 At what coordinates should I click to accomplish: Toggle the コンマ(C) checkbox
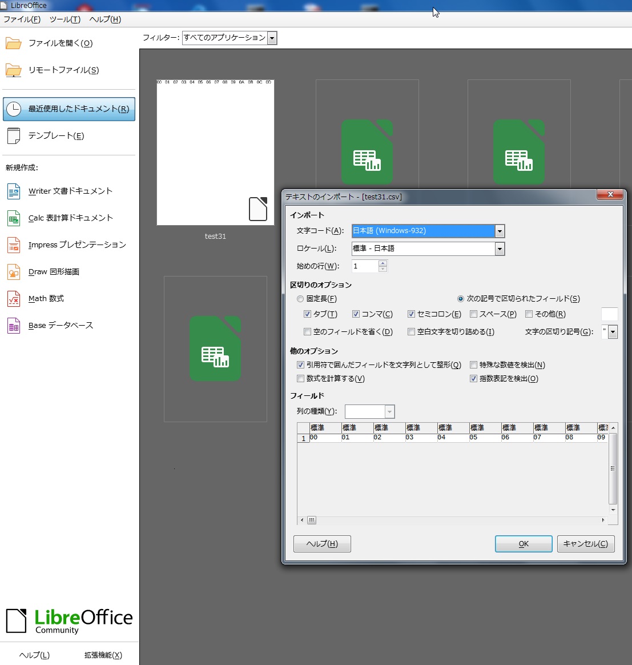356,314
